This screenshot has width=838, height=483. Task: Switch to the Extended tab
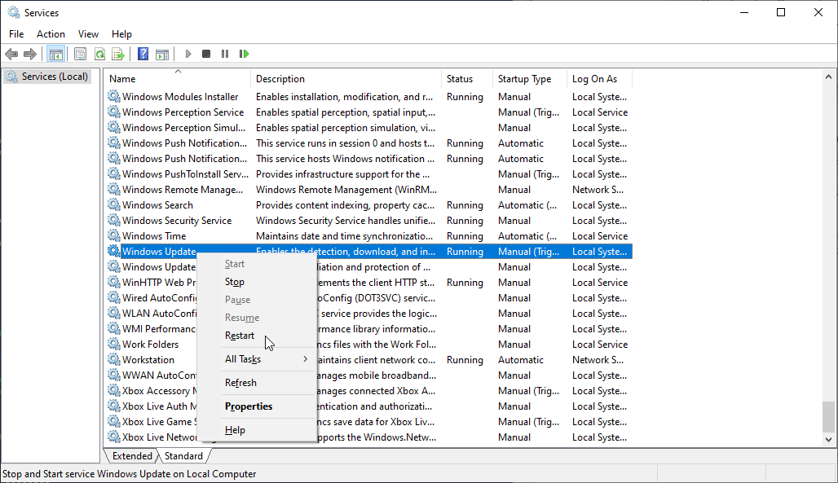coord(132,456)
